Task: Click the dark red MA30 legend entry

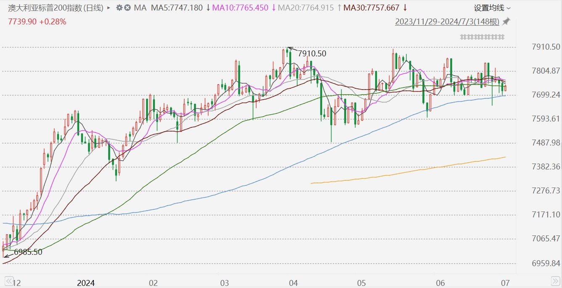Action: point(371,8)
